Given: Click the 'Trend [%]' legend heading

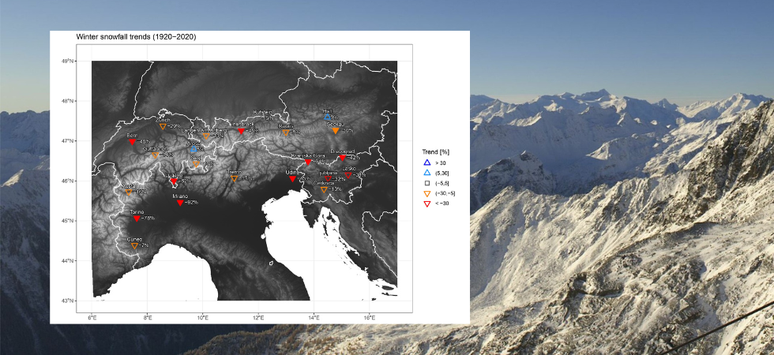Looking at the screenshot, I should pyautogui.click(x=436, y=151).
